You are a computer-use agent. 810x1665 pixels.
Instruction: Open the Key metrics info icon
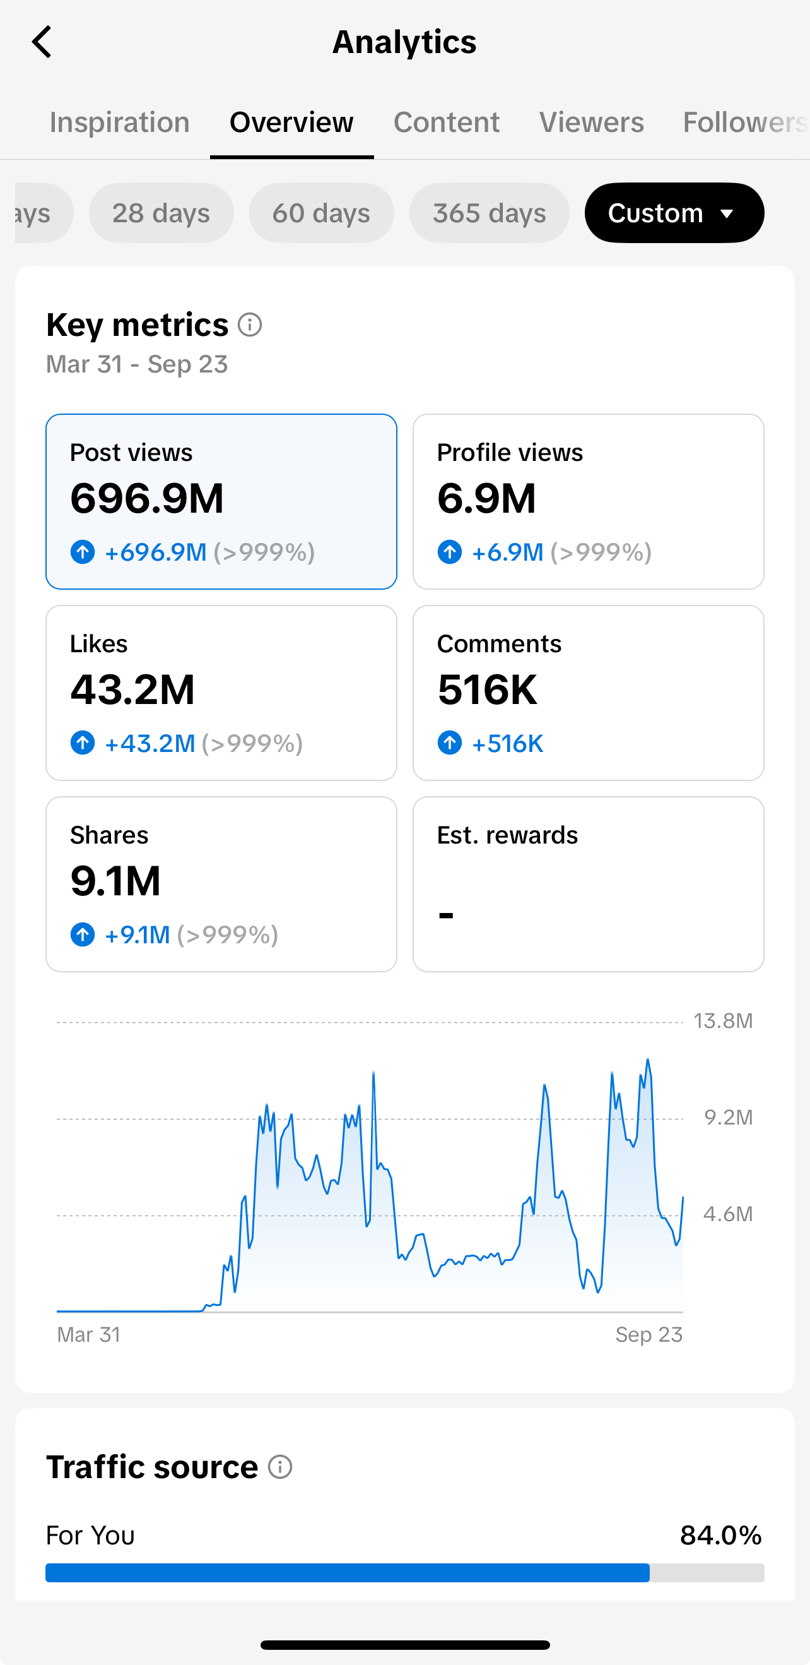click(x=250, y=325)
